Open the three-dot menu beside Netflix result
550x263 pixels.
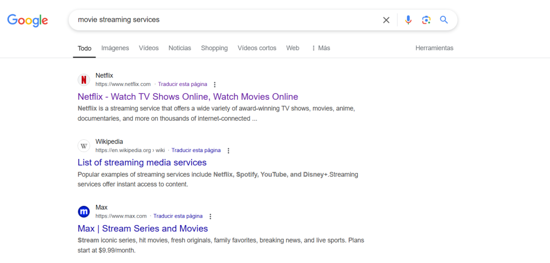[215, 84]
